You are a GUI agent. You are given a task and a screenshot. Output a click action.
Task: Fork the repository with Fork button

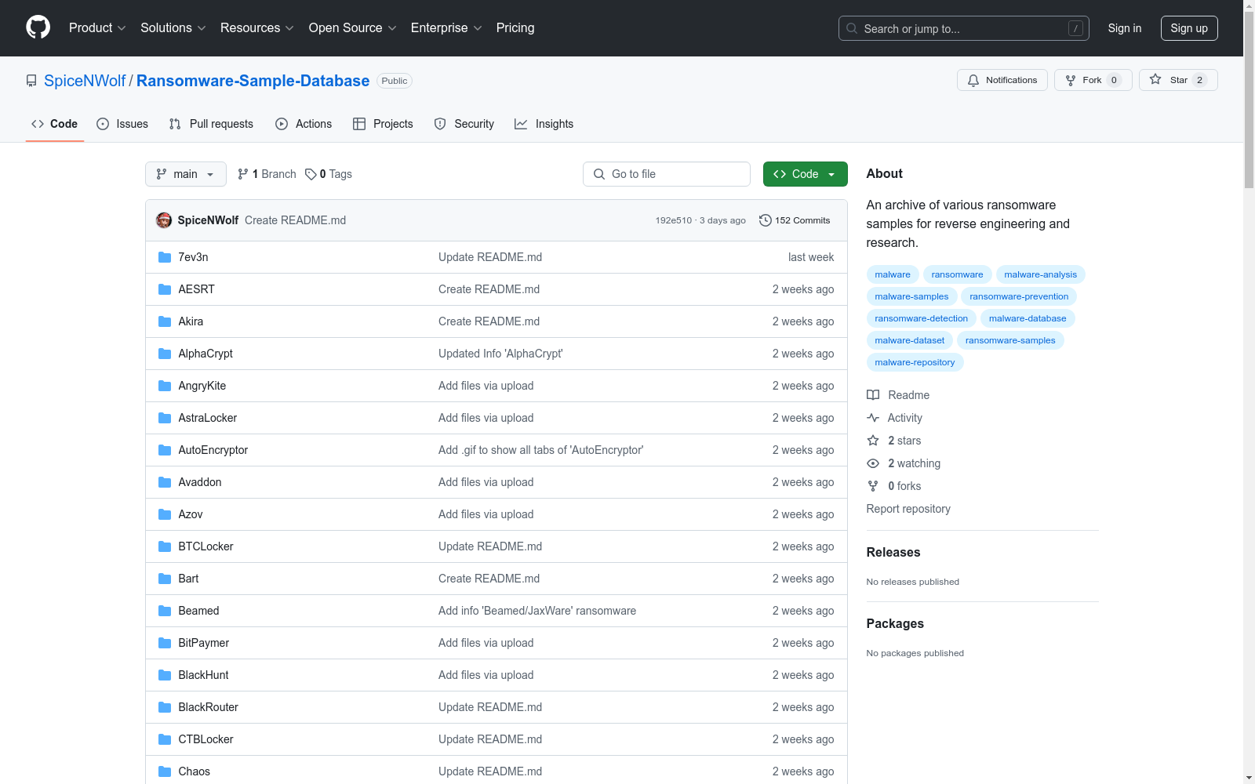click(1093, 80)
